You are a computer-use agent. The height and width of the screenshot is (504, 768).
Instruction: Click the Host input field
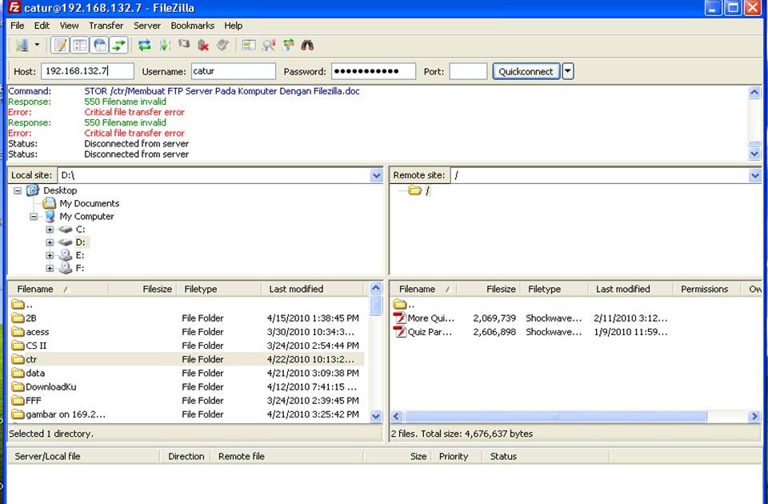87,71
